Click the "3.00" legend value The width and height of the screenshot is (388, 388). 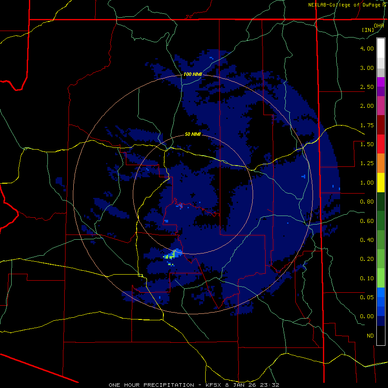367,68
